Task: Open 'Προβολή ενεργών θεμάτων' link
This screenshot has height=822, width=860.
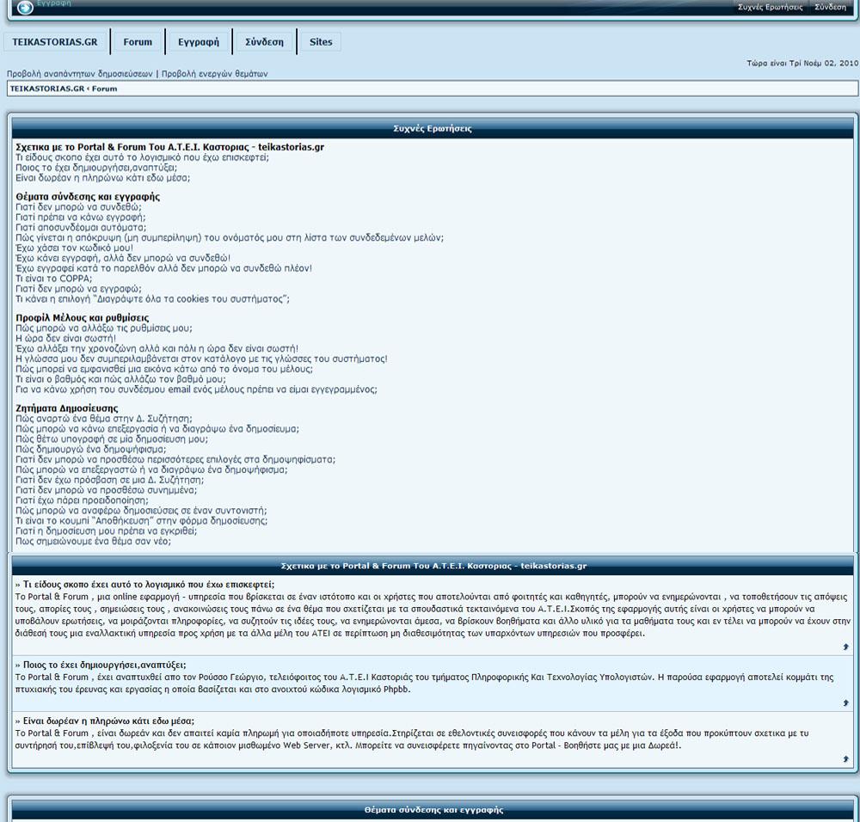Action: tap(214, 73)
